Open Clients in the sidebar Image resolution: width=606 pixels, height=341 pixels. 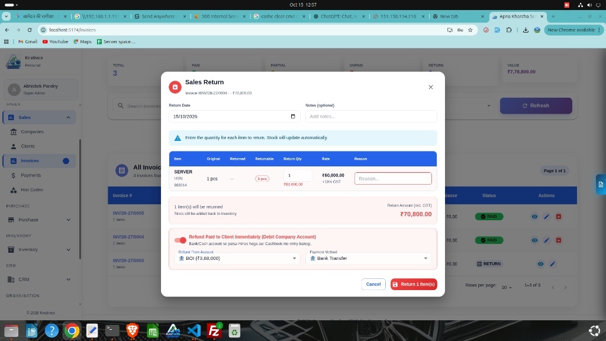click(28, 147)
